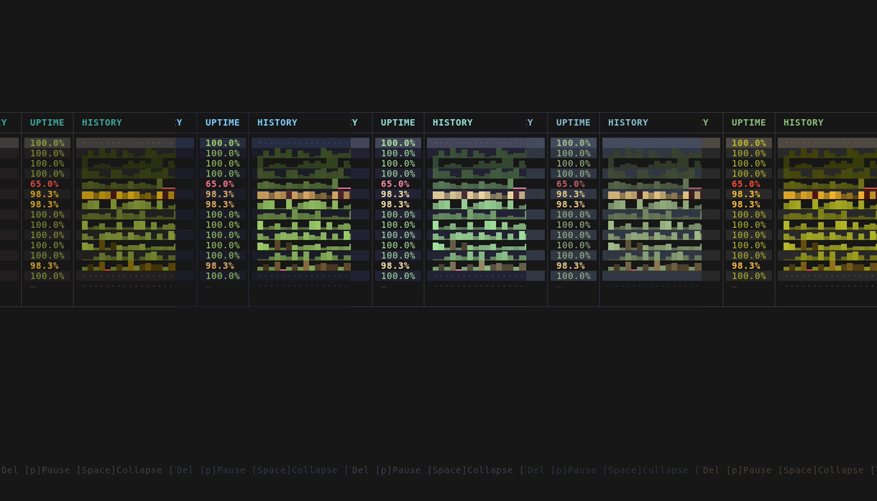The width and height of the screenshot is (877, 501).
Task: Select the 65.0% value under the sky-blue UPTIME
Action: (x=220, y=184)
